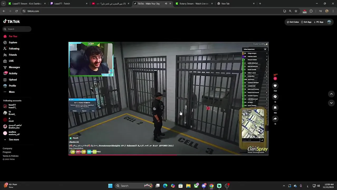337x190 pixels.
Task: Click Get App
Action: (306, 22)
